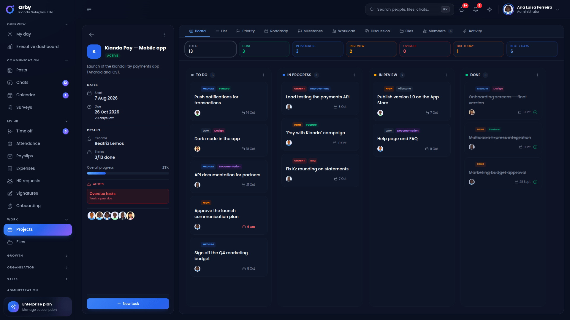The image size is (570, 320).
Task: Toggle completion check on Marketing budget approval
Action: (535, 182)
